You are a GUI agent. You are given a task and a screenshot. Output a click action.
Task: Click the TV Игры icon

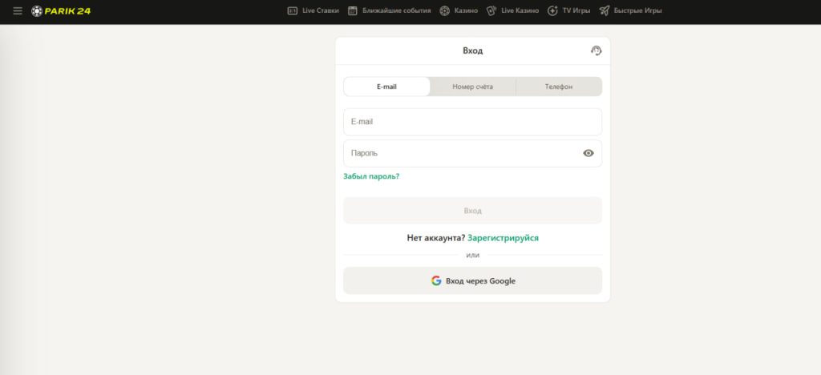pyautogui.click(x=552, y=10)
